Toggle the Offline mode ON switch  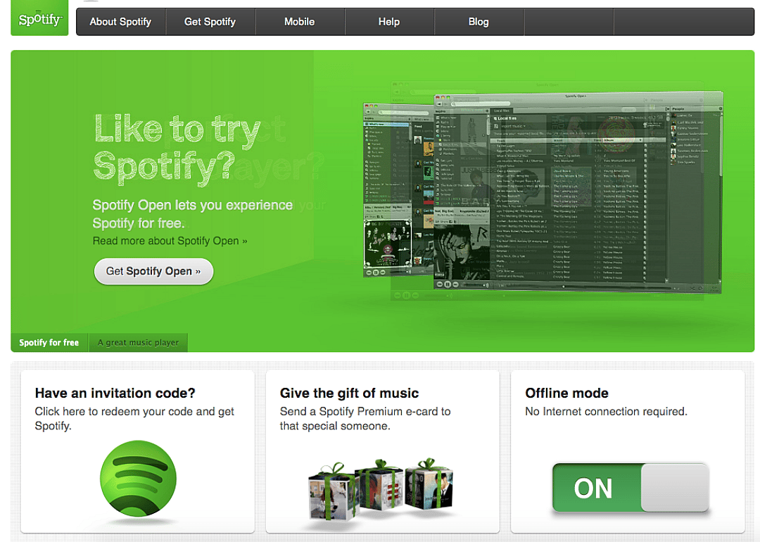630,488
